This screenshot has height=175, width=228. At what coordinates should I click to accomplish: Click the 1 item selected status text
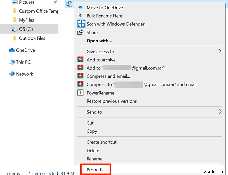coord(43,173)
